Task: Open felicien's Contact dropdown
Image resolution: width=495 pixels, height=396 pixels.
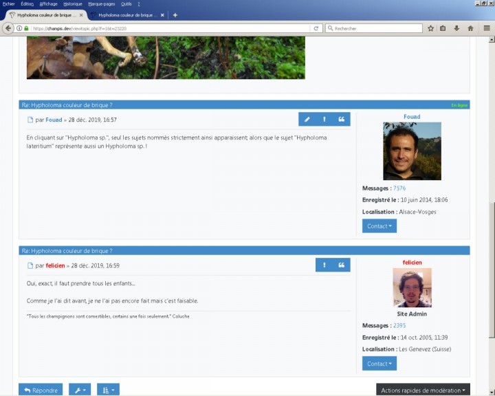Action: [x=379, y=364]
